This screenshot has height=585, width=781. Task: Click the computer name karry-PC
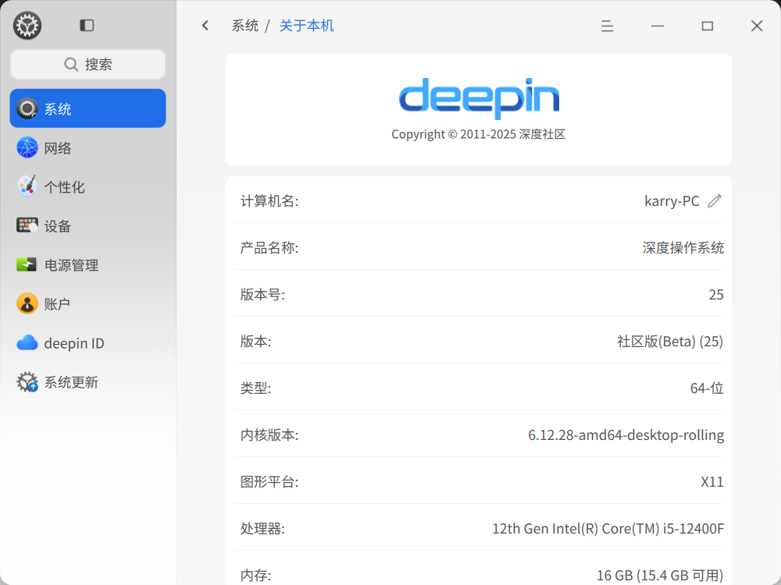(672, 201)
